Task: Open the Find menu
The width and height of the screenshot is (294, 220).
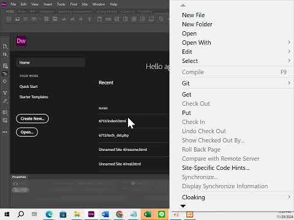Action: 73,4
